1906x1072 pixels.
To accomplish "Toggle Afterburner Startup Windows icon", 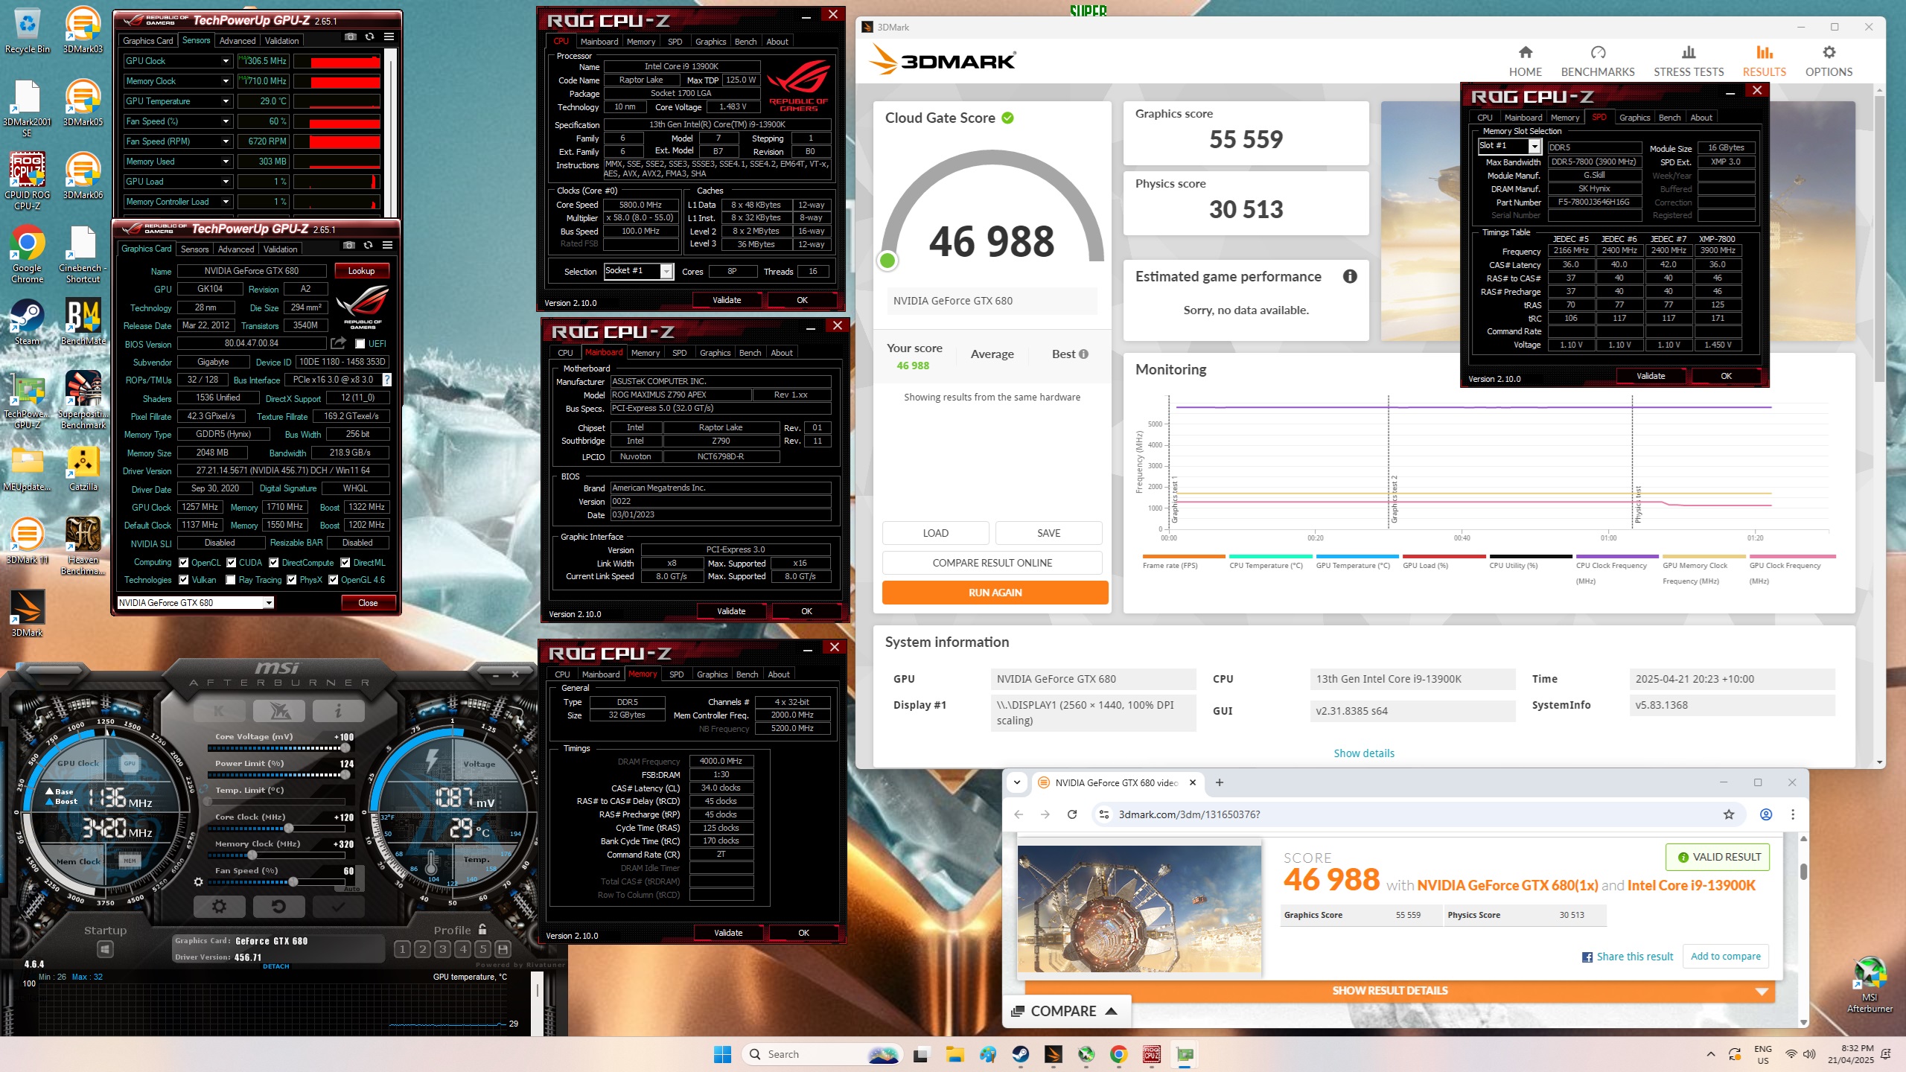I will click(x=105, y=949).
